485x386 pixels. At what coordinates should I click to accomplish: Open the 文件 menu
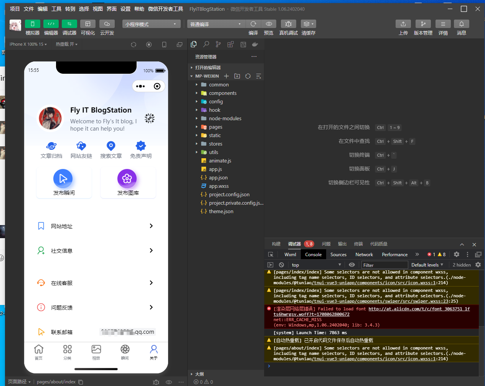[x=29, y=9]
